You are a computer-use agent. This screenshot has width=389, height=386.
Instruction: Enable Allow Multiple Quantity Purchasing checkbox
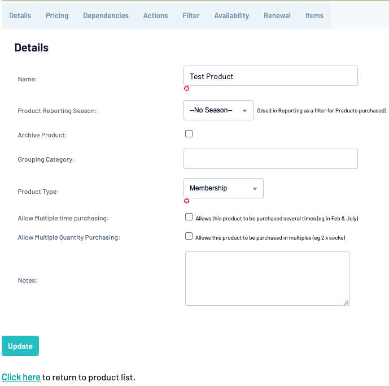[x=189, y=236]
